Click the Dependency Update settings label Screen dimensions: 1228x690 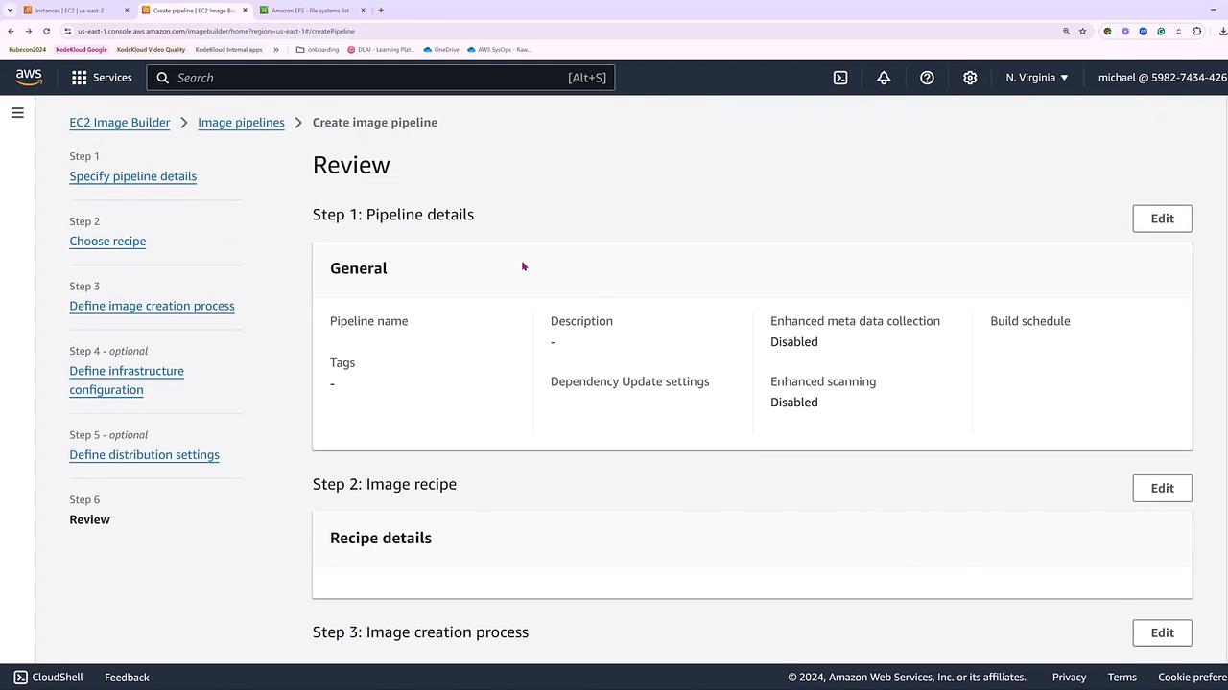click(x=629, y=381)
